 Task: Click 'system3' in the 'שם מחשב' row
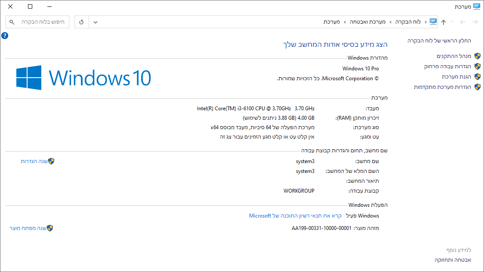(x=305, y=161)
